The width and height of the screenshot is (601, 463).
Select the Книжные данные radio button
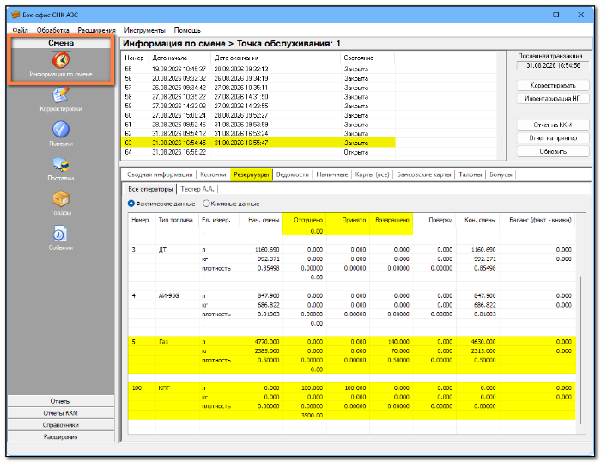coord(206,204)
